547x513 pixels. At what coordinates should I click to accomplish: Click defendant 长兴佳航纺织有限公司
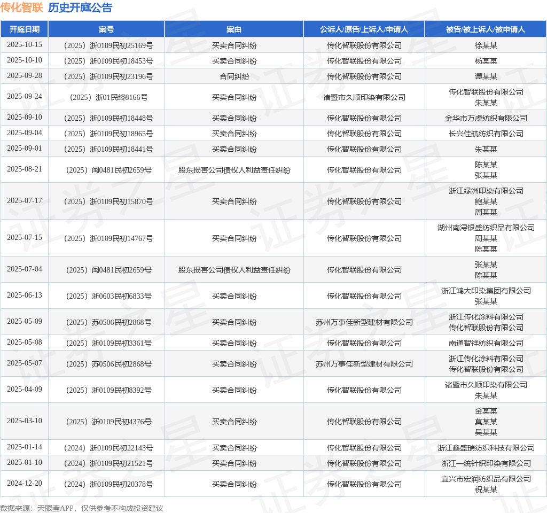coord(486,134)
